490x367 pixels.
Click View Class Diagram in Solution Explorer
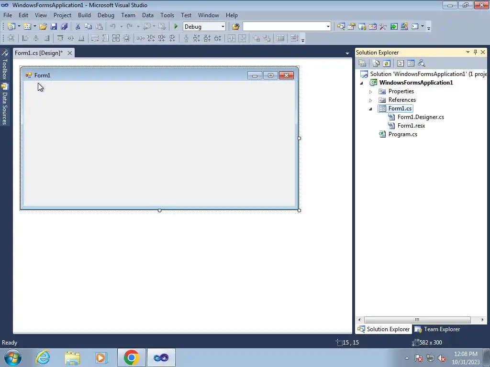click(422, 64)
